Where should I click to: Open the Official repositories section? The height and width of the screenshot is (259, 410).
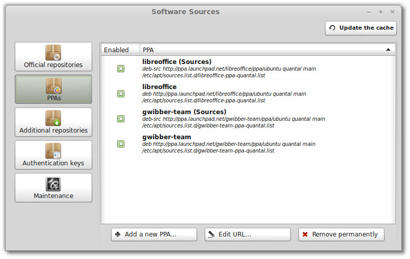53,57
